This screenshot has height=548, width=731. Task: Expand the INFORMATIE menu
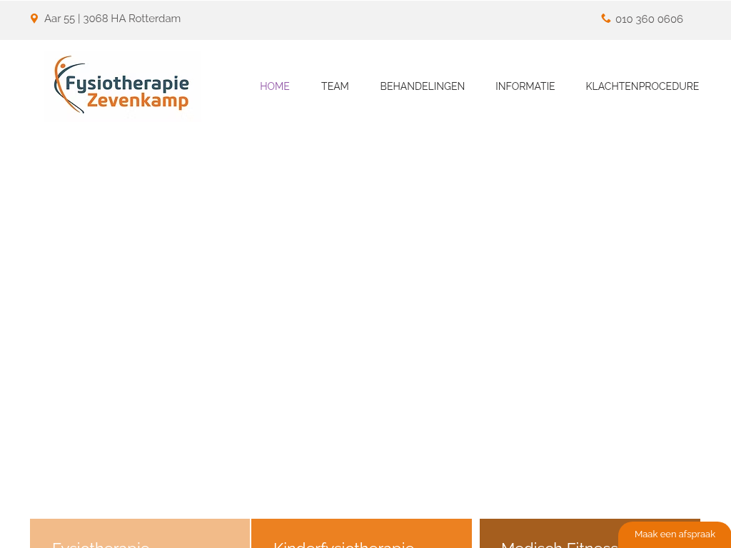pyautogui.click(x=525, y=86)
